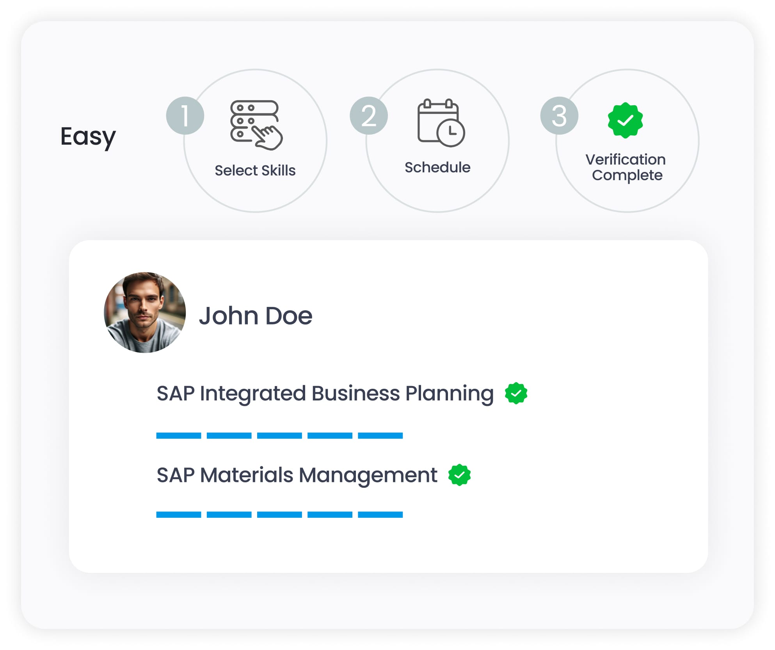This screenshot has width=775, height=650.
Task: Click the Easy heading text
Action: [x=88, y=136]
